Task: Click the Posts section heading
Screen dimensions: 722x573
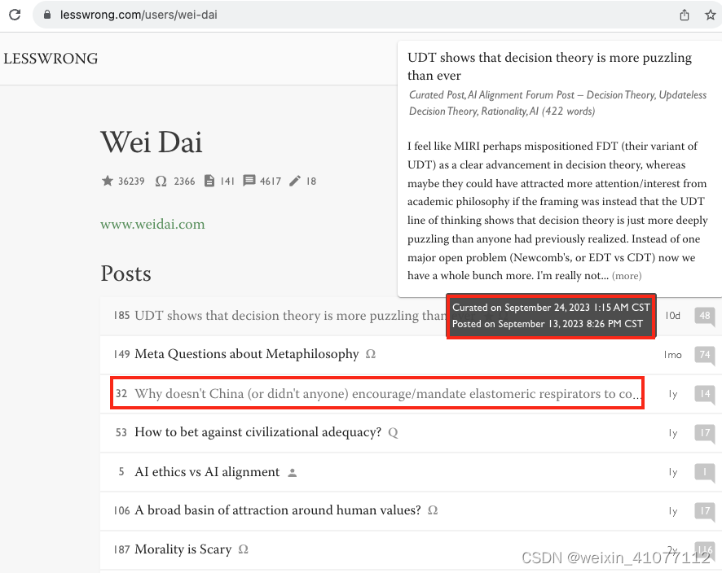Action: (125, 275)
